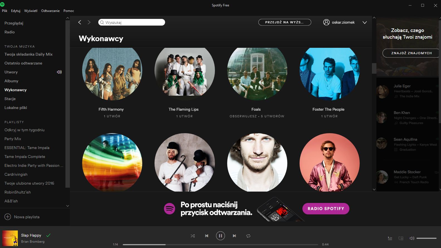Screen dimensions: 441x248
Task: Open Julia Eger friend activity
Action: pos(408,91)
